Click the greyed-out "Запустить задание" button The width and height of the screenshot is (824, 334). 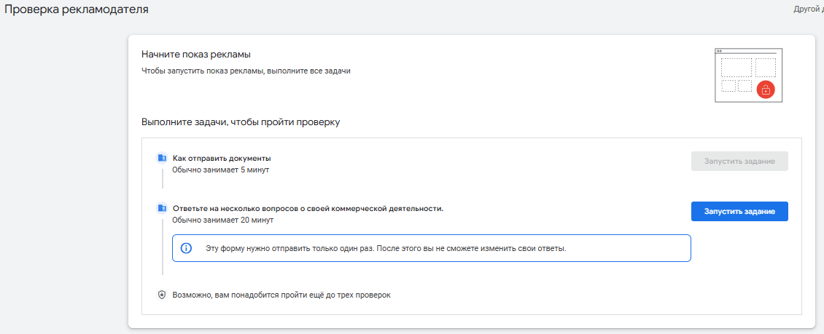[x=739, y=161]
